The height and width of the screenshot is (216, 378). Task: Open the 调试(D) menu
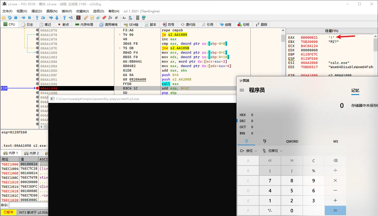pyautogui.click(x=37, y=11)
